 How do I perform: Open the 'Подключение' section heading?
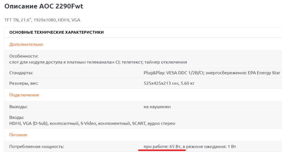pos(24,95)
